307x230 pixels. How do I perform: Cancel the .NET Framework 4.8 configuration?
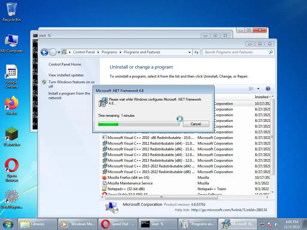tap(196, 124)
